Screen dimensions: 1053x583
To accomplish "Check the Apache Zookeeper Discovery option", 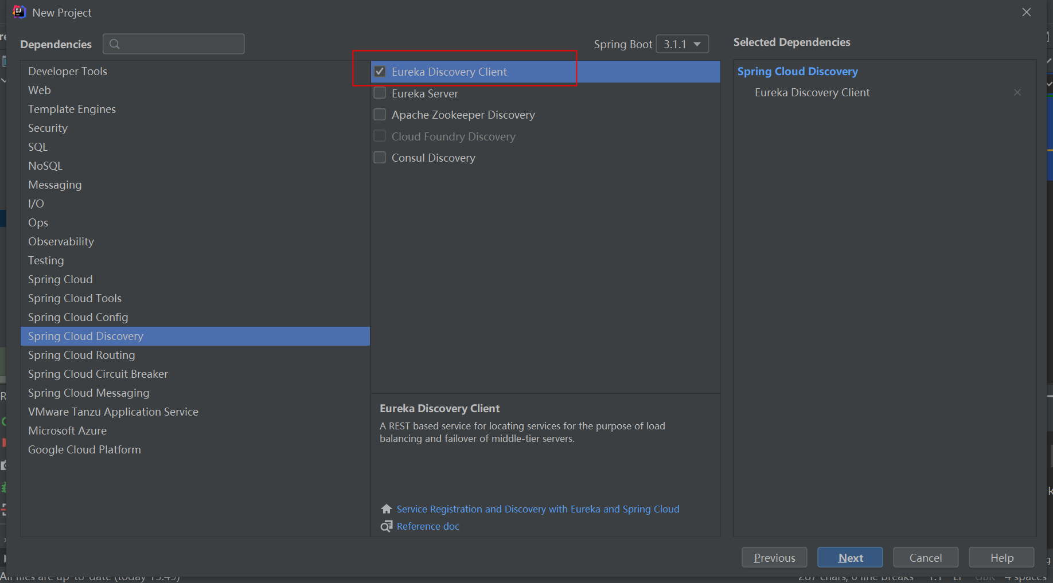I will tap(380, 115).
